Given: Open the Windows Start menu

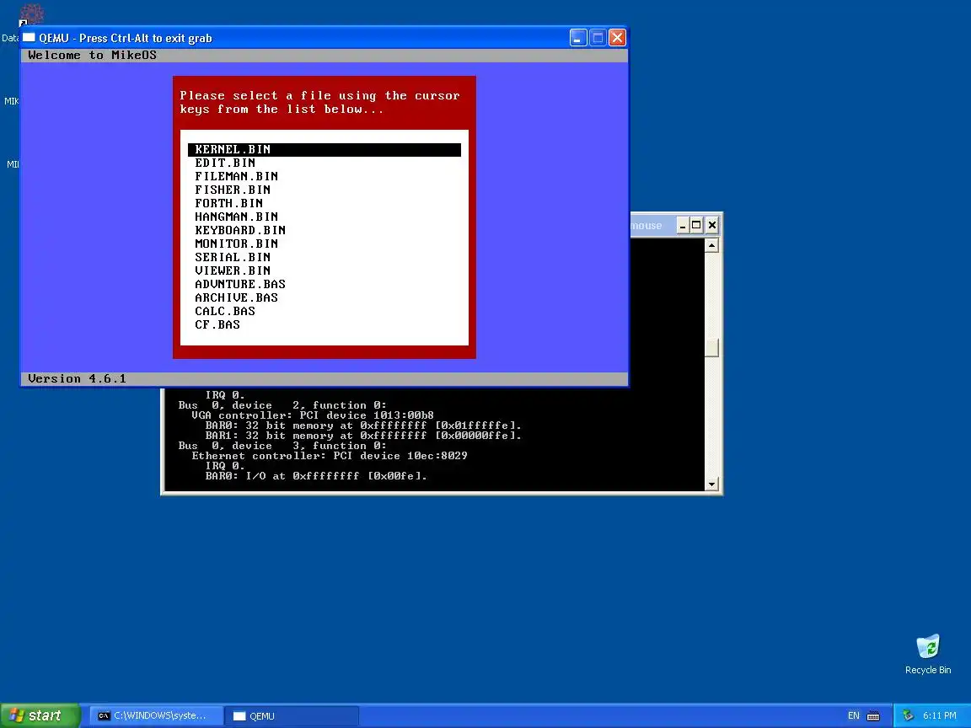Looking at the screenshot, I should (x=40, y=715).
